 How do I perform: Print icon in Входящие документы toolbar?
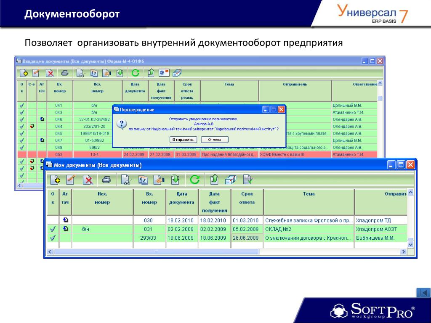tap(64, 73)
